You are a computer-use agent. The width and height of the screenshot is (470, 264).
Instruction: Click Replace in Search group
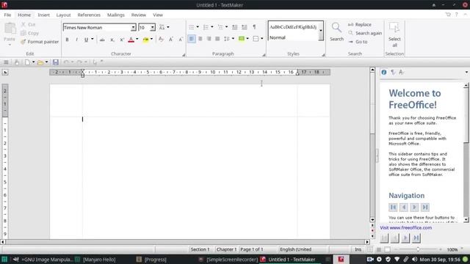360,24
